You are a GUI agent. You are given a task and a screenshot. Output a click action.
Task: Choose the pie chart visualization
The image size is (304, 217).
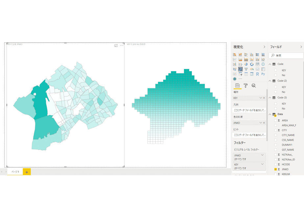coord(246,64)
